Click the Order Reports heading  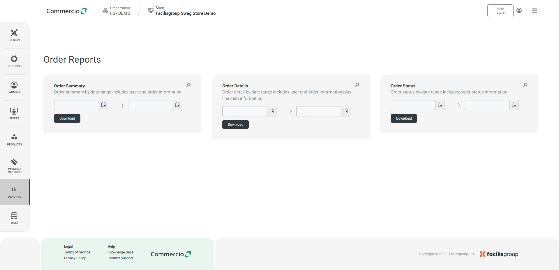coord(72,60)
